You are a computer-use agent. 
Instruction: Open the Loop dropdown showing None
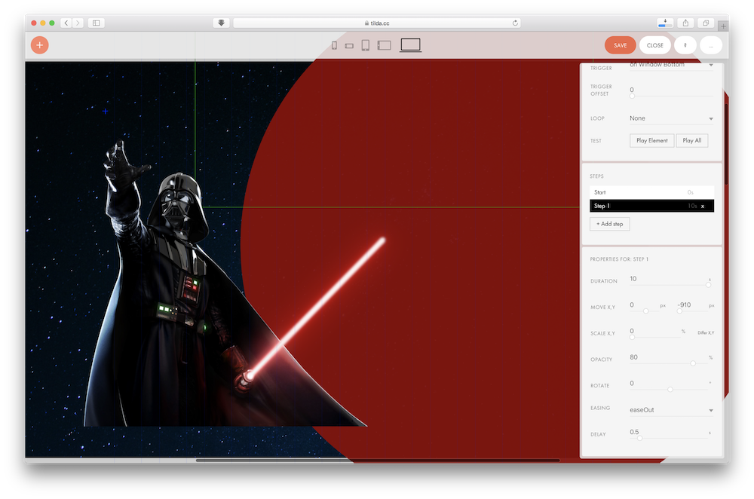click(x=671, y=118)
